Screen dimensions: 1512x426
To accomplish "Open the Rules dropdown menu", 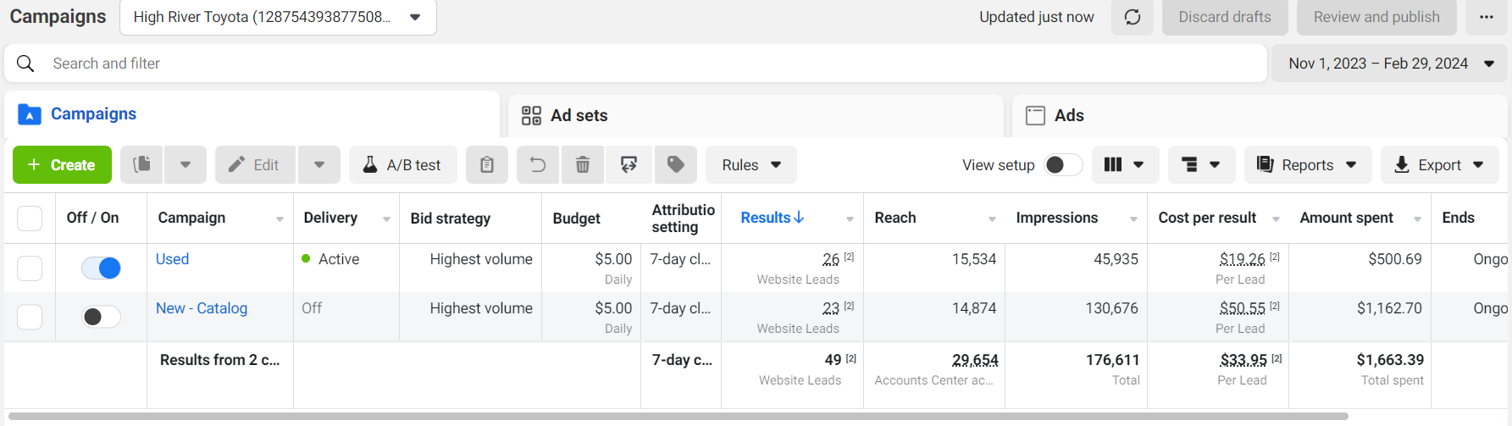I will coord(750,164).
